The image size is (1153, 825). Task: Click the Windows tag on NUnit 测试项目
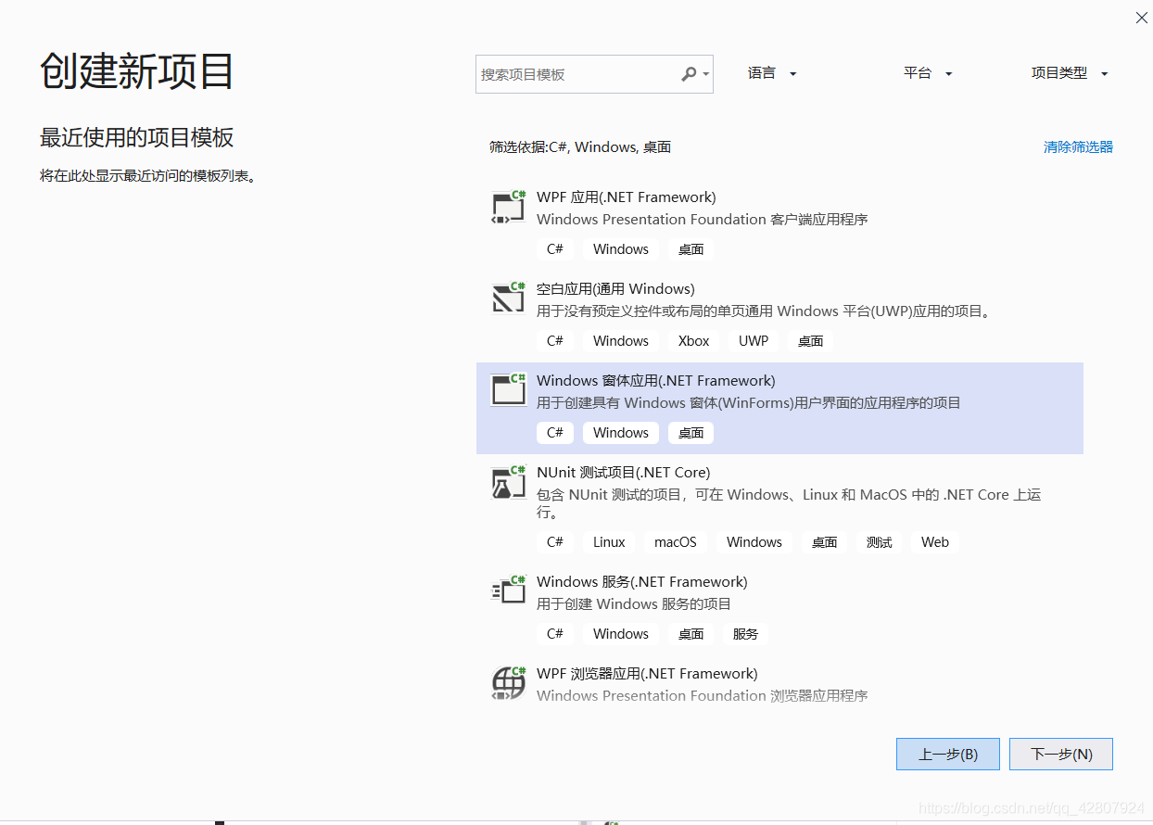(x=754, y=542)
